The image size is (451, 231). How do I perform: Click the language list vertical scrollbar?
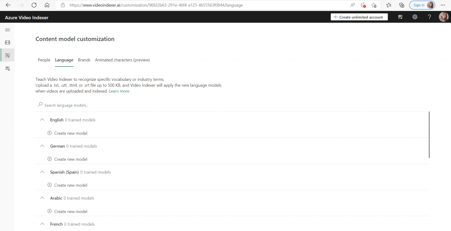(x=429, y=135)
